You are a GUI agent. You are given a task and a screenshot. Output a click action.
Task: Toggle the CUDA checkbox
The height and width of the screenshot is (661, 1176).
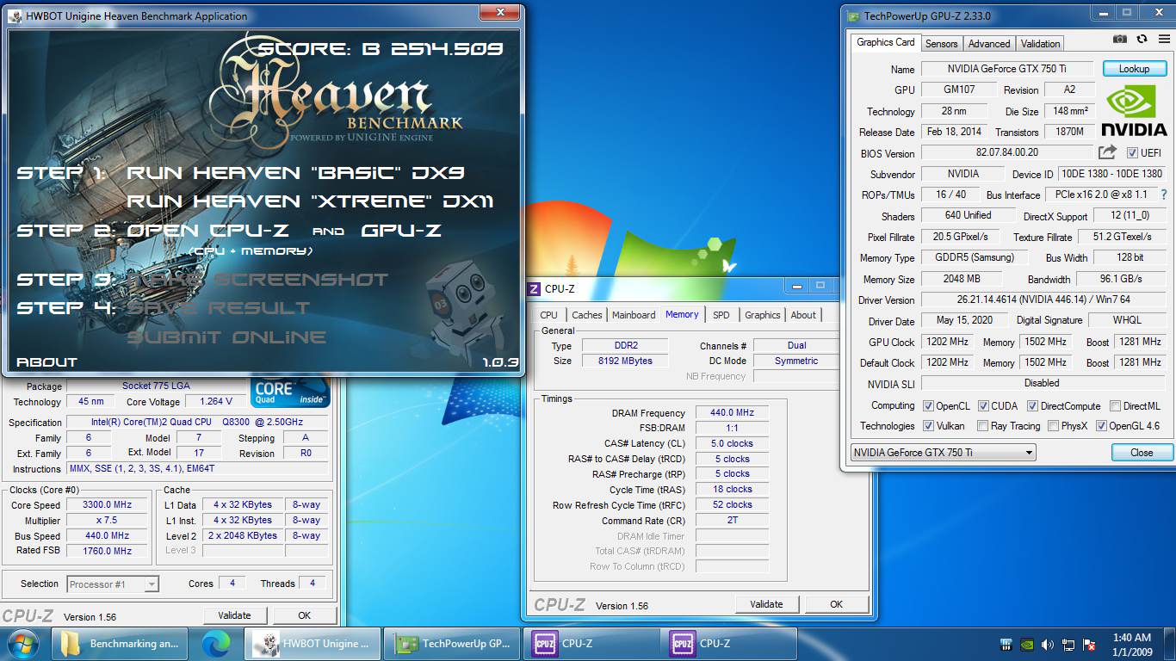tap(983, 406)
